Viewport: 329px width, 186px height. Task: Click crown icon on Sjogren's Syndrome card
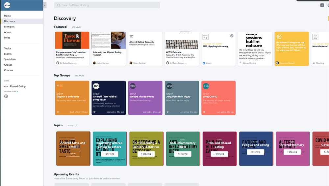click(58, 112)
